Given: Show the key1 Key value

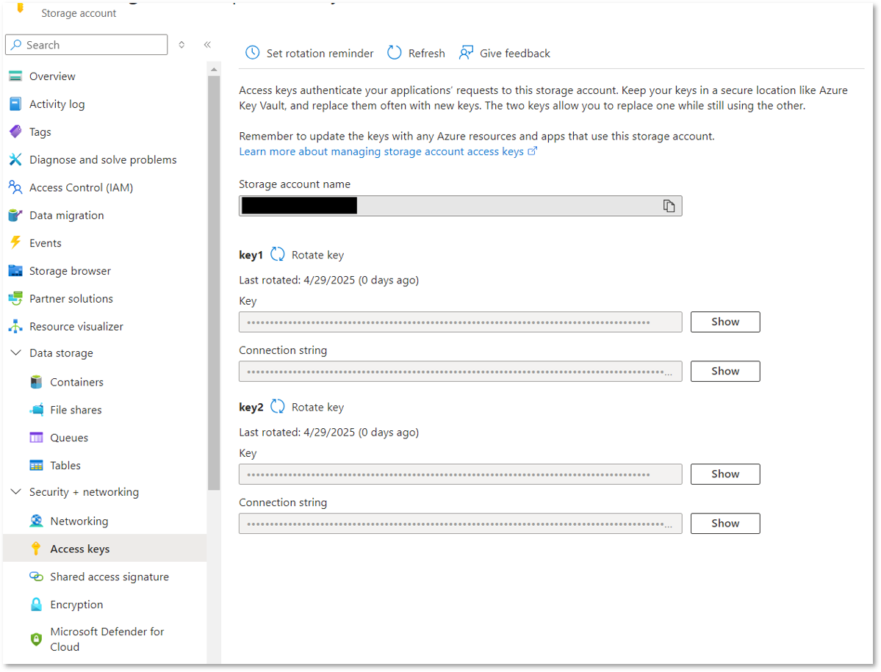Looking at the screenshot, I should (x=725, y=322).
